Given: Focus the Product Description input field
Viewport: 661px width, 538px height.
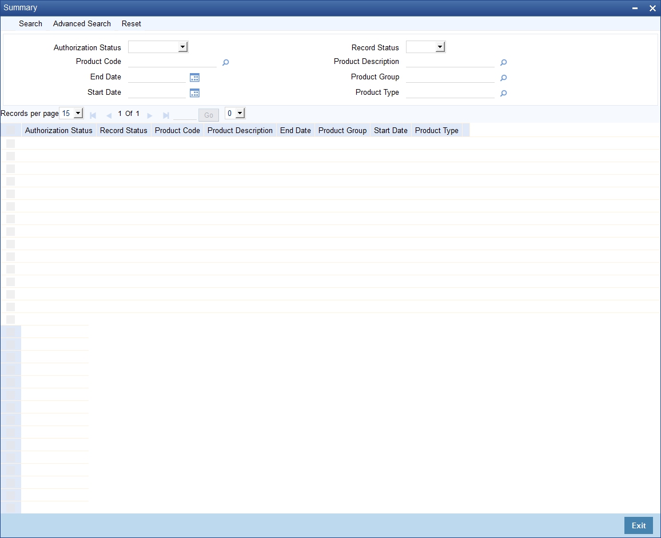Looking at the screenshot, I should (450, 62).
